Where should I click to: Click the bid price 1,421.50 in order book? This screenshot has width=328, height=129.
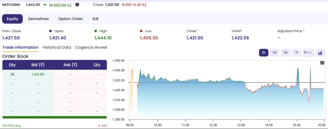(38, 74)
